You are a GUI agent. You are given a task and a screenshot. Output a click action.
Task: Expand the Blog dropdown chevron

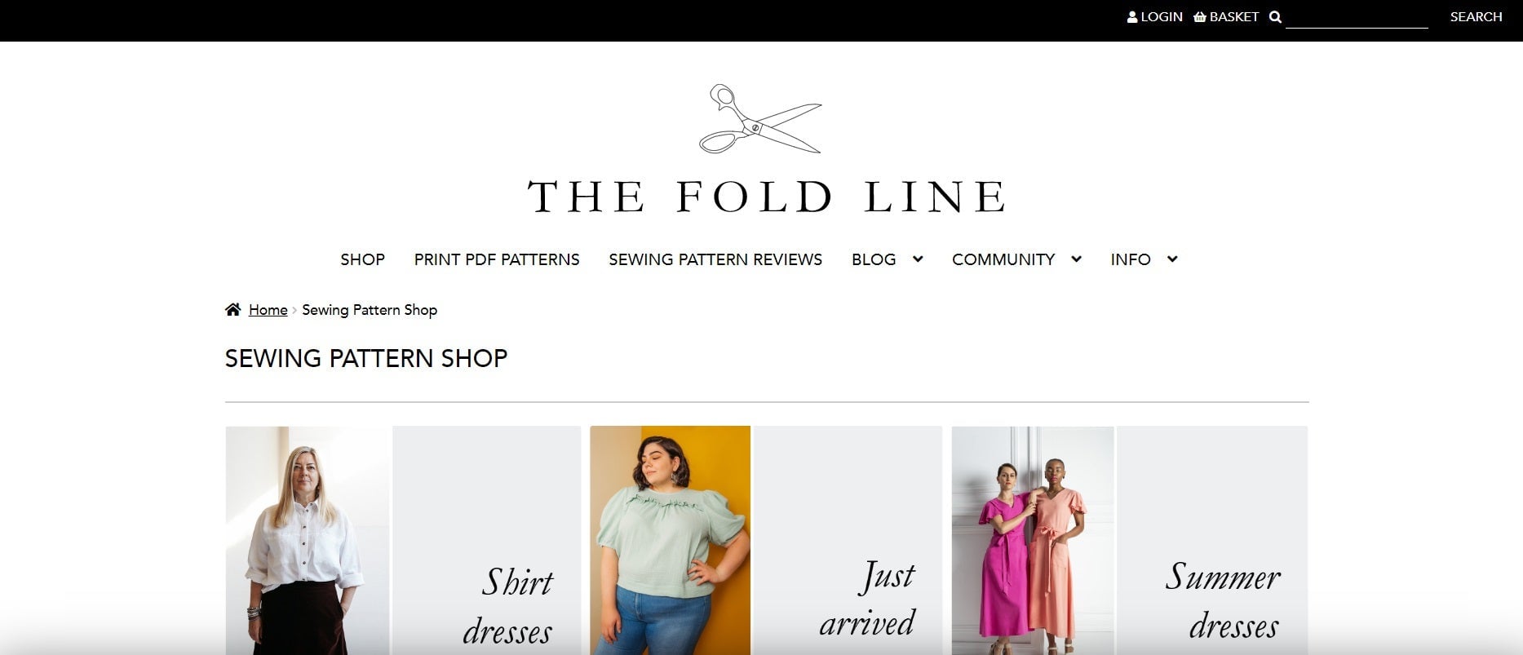pos(918,259)
